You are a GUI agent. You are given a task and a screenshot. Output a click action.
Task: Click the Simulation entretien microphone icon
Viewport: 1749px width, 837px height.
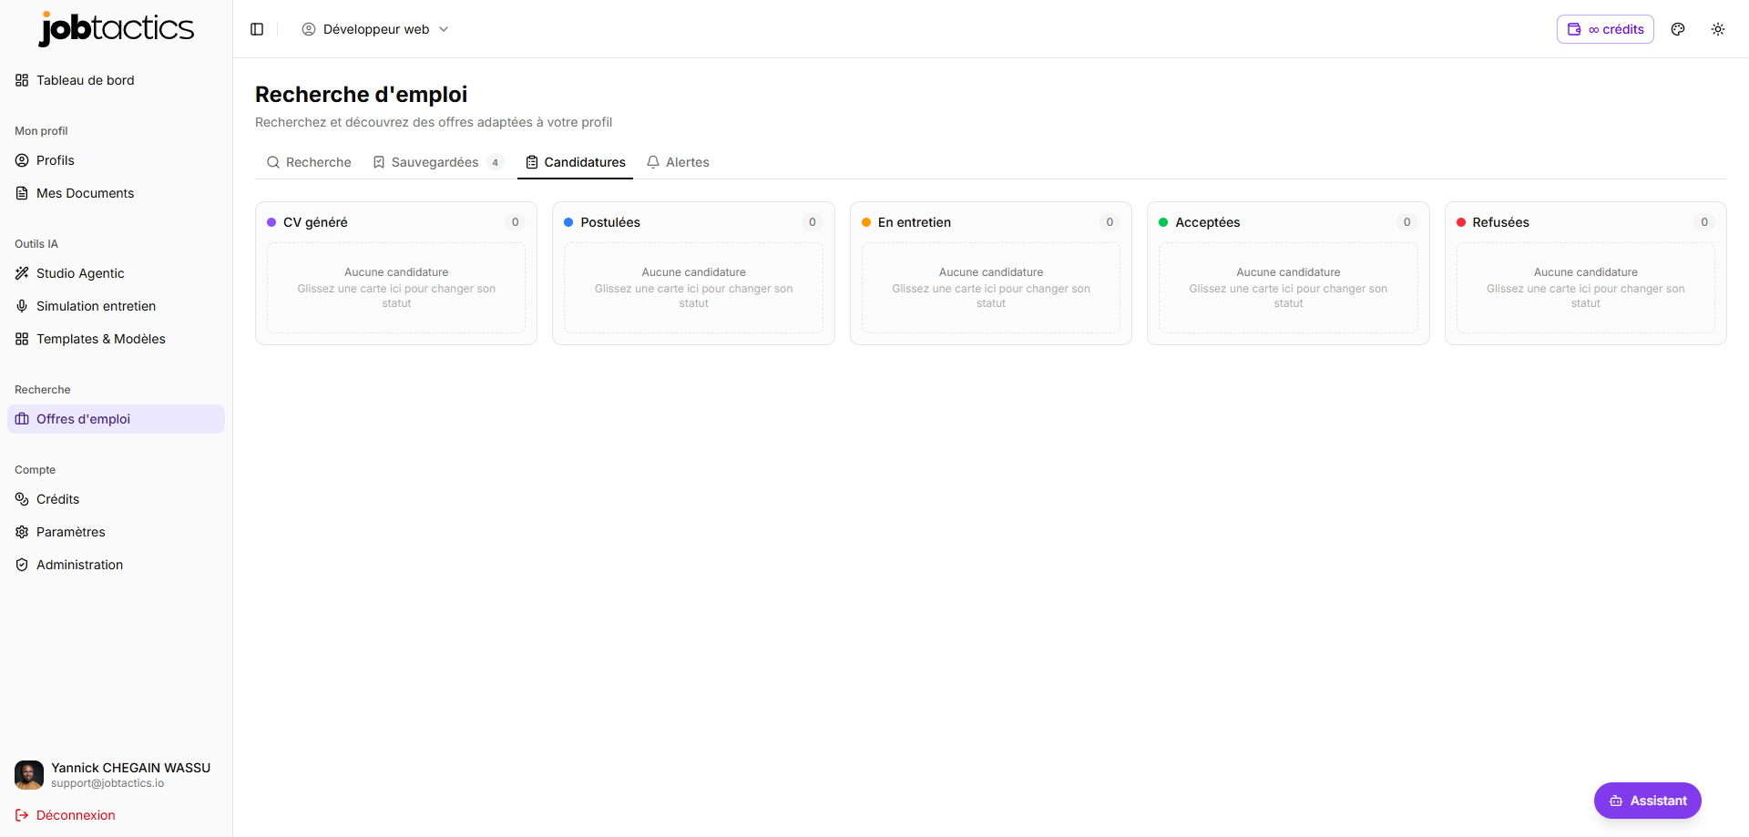click(x=22, y=306)
